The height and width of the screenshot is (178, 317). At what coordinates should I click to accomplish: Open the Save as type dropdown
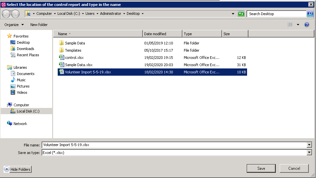click(309, 153)
